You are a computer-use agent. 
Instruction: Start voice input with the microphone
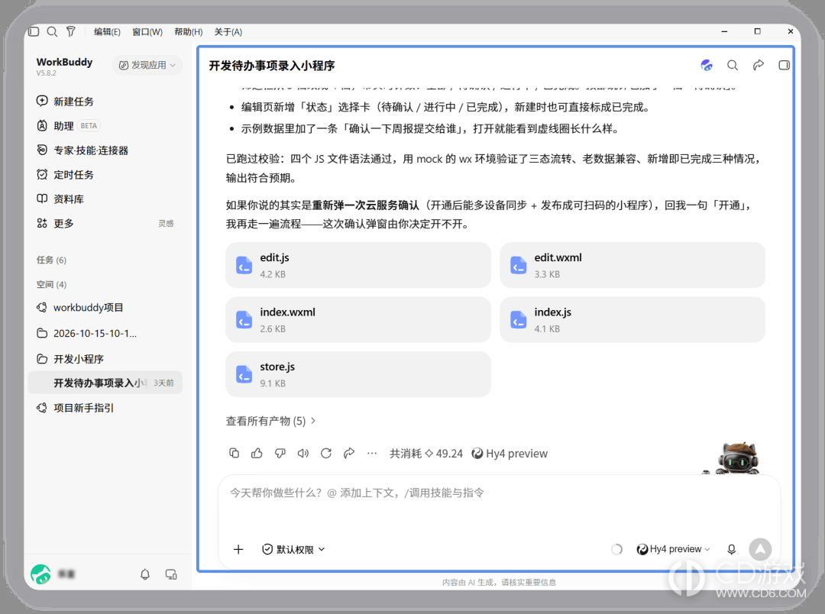731,549
